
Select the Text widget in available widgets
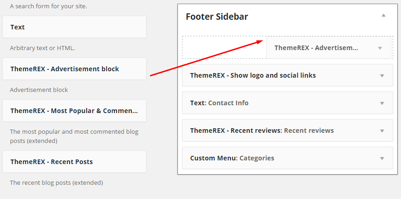click(x=74, y=27)
